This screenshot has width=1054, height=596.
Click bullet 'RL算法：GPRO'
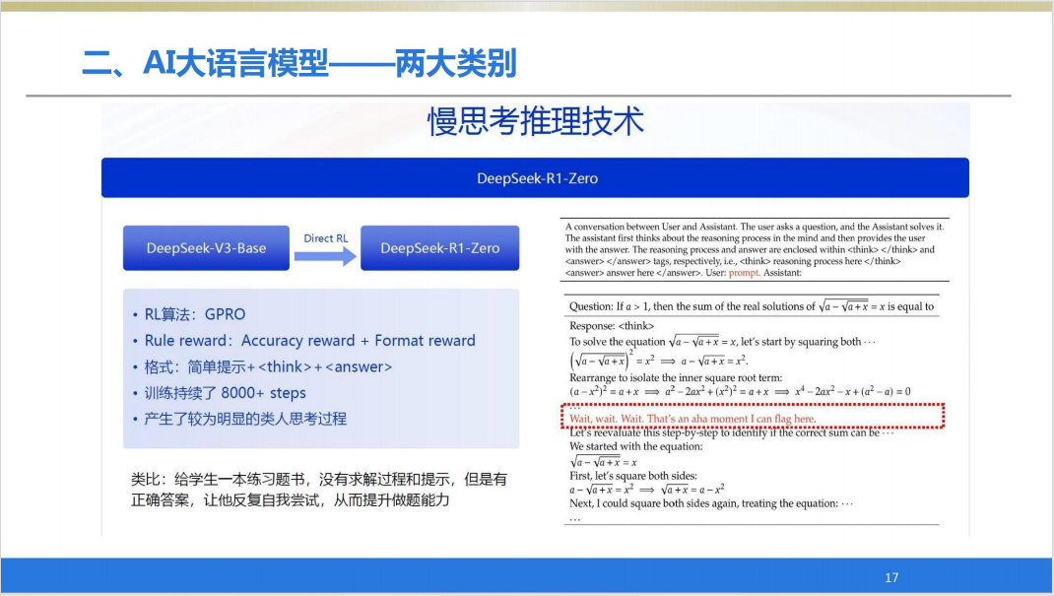coord(195,314)
